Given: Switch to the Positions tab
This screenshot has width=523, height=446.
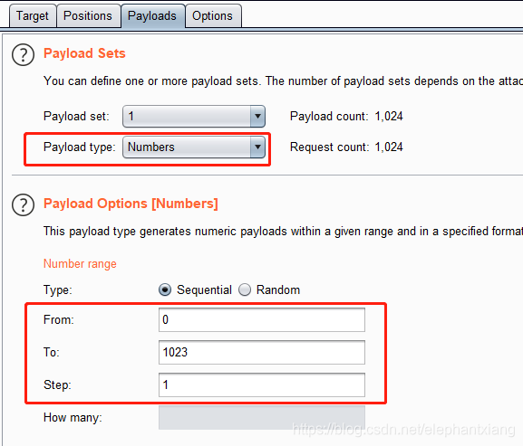Looking at the screenshot, I should [88, 15].
